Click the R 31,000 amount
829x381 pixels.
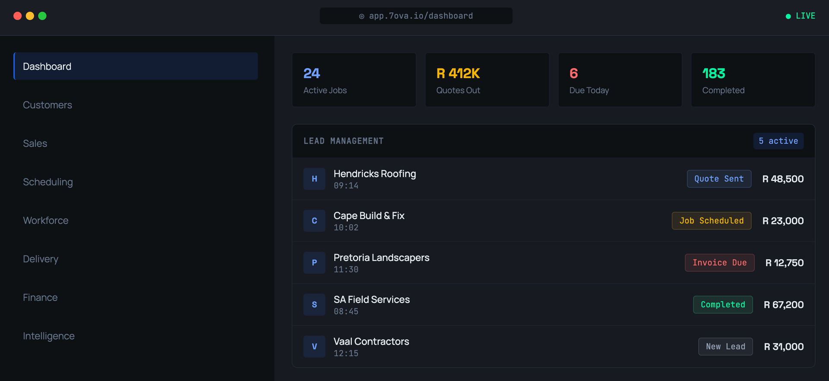(784, 346)
